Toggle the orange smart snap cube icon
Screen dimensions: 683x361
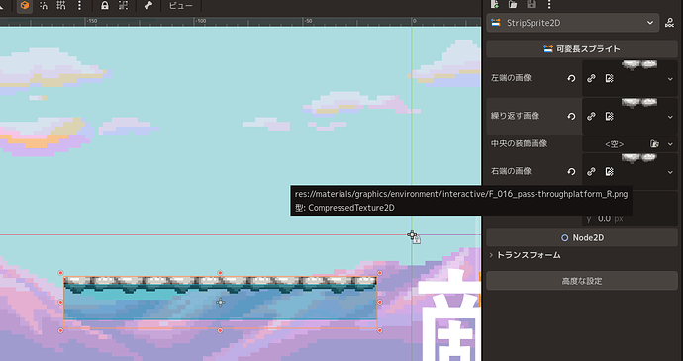25,6
